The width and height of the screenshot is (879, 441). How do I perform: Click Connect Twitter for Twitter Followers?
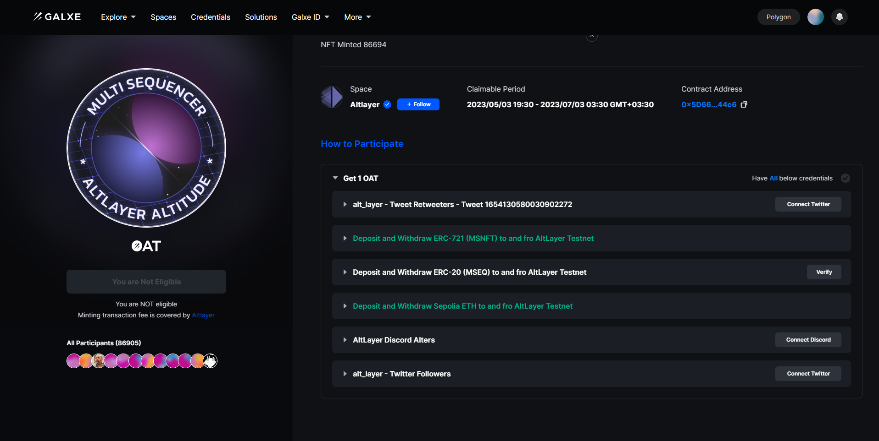coord(808,374)
